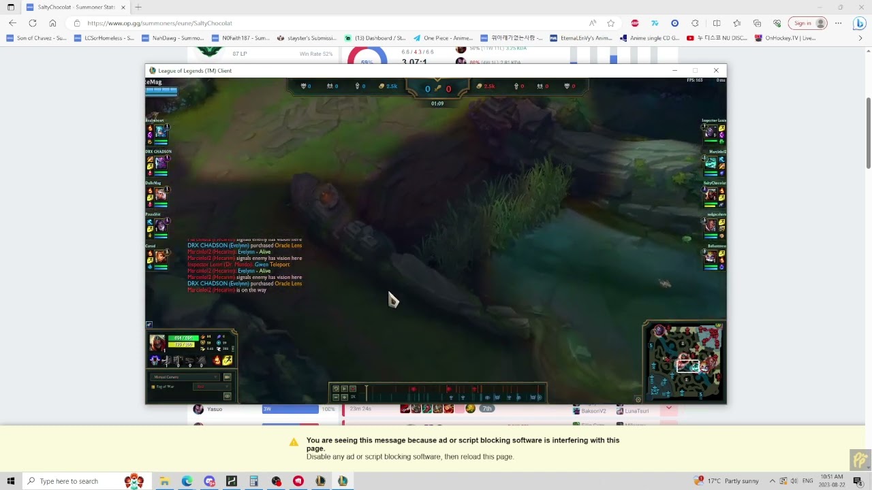Open a new browser tab
The image size is (872, 490).
click(x=138, y=7)
